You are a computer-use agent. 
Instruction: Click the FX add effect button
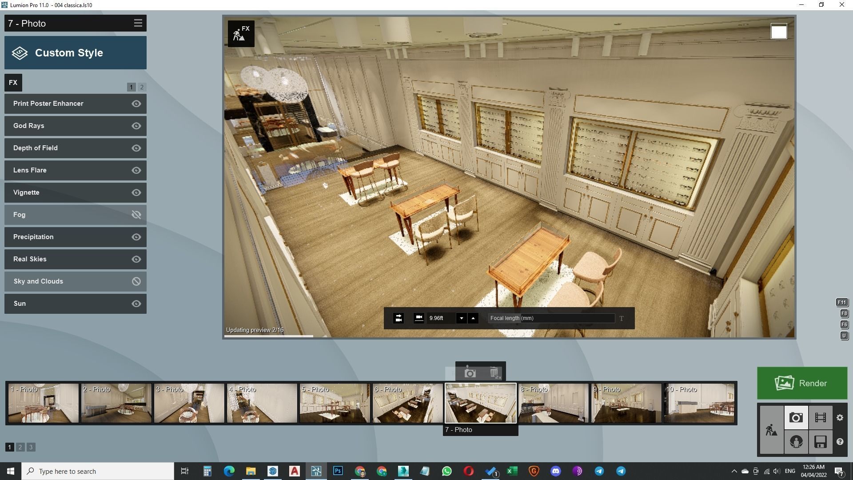click(x=13, y=83)
